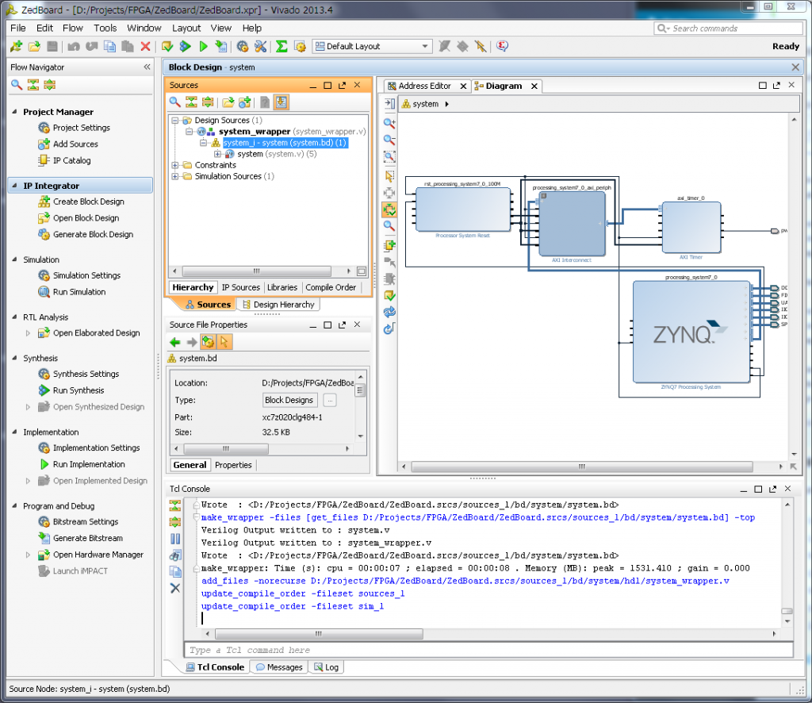Click the Add IP icon in Diagram sidebar
Image resolution: width=812 pixels, height=703 pixels.
[x=389, y=244]
